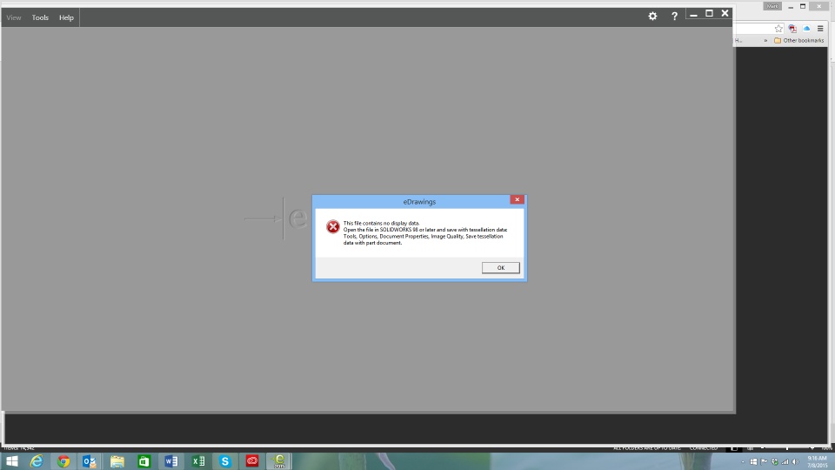The image size is (835, 470).
Task: Close the eDrawings error dialog with red X
Action: point(517,199)
